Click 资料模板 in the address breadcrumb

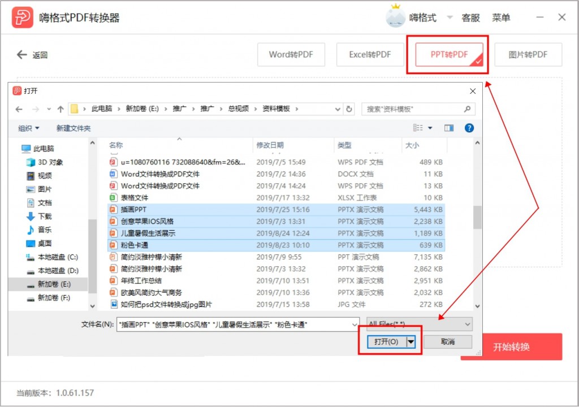point(276,109)
